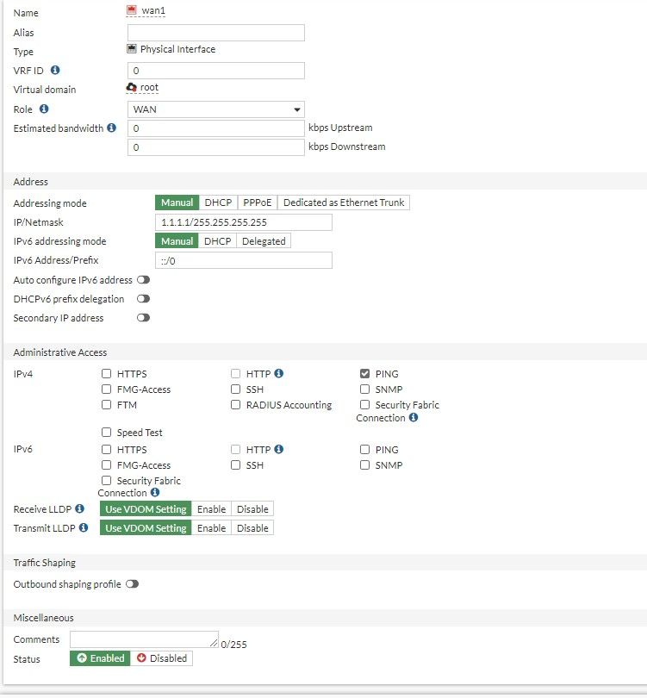Set IPv6 addressing mode to Delegated

[x=264, y=241]
